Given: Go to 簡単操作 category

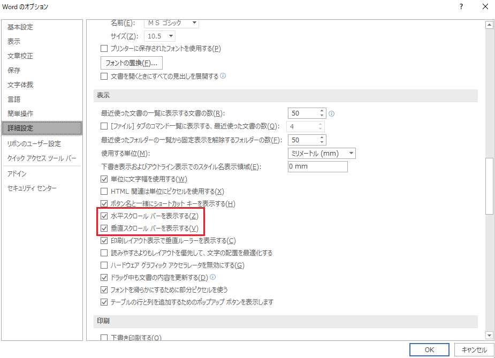Looking at the screenshot, I should [42, 113].
